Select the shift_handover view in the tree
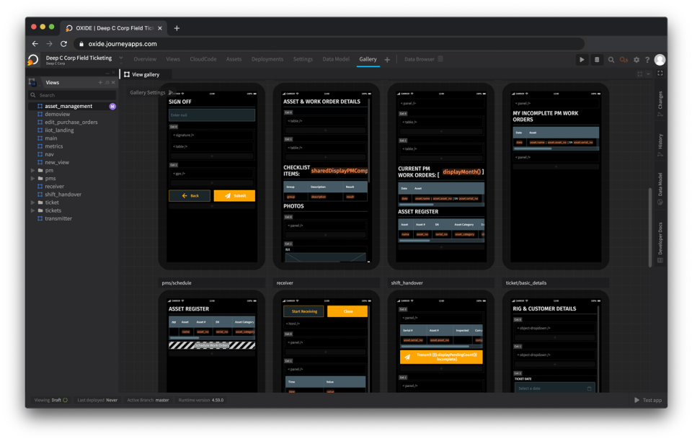This screenshot has height=441, width=692. (x=63, y=195)
